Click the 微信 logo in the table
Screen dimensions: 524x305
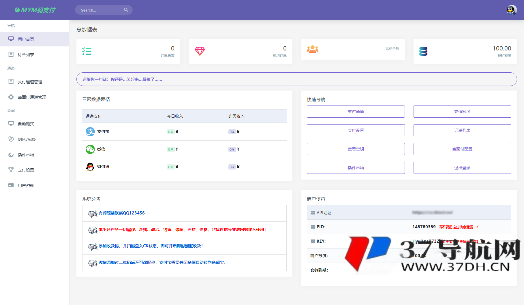tap(90, 149)
